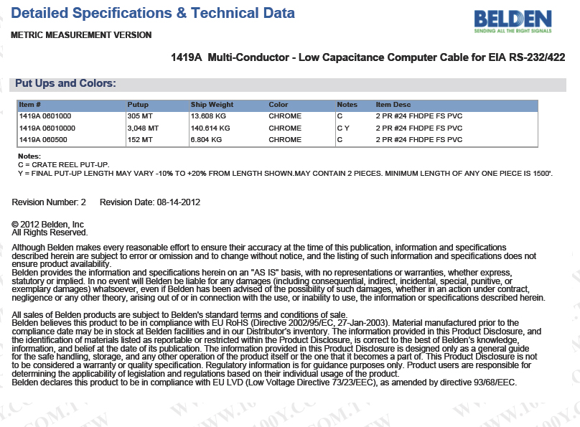The height and width of the screenshot is (427, 580).
Task: Click the Ship Weight column header
Action: coord(212,105)
